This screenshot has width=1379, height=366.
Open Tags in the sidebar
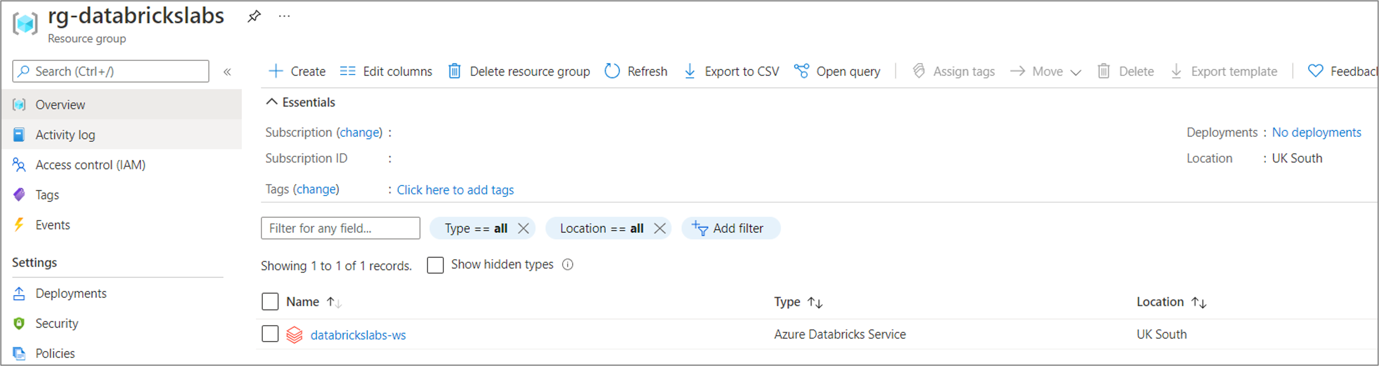tap(121, 194)
